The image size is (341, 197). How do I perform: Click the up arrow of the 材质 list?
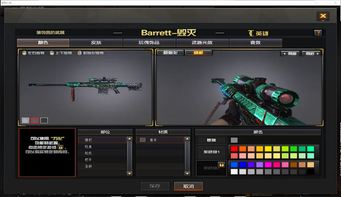click(187, 139)
